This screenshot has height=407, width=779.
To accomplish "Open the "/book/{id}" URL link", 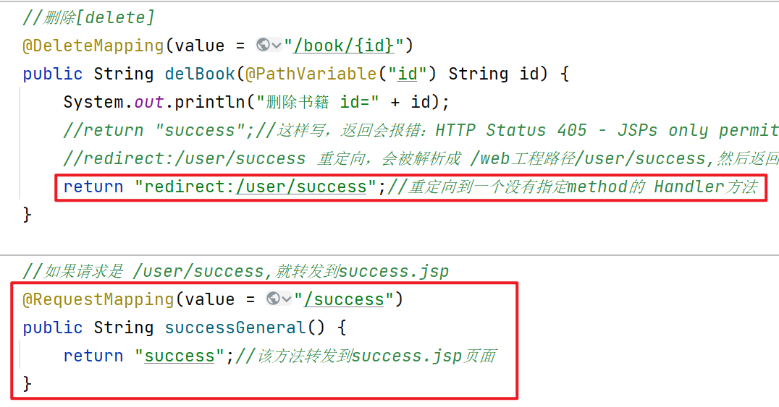I will (x=344, y=46).
